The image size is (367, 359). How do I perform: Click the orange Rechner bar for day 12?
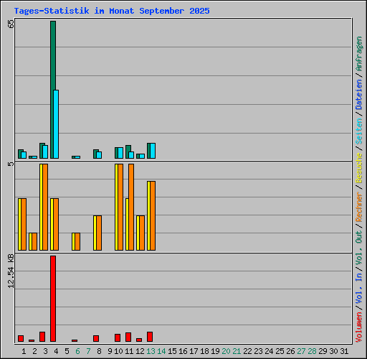[142, 233]
